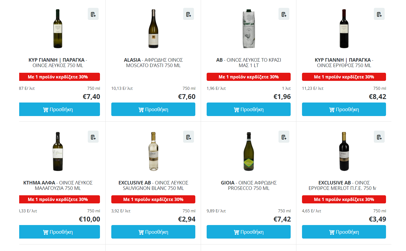Click 30% offer banner on Exclusive AB Merlot
This screenshot has width=406, height=251.
tap(344, 199)
